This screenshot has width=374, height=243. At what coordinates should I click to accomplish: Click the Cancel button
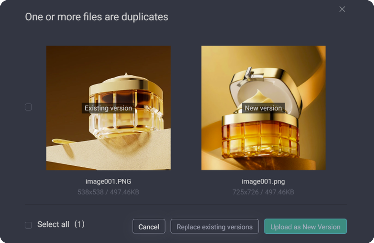coord(149,226)
